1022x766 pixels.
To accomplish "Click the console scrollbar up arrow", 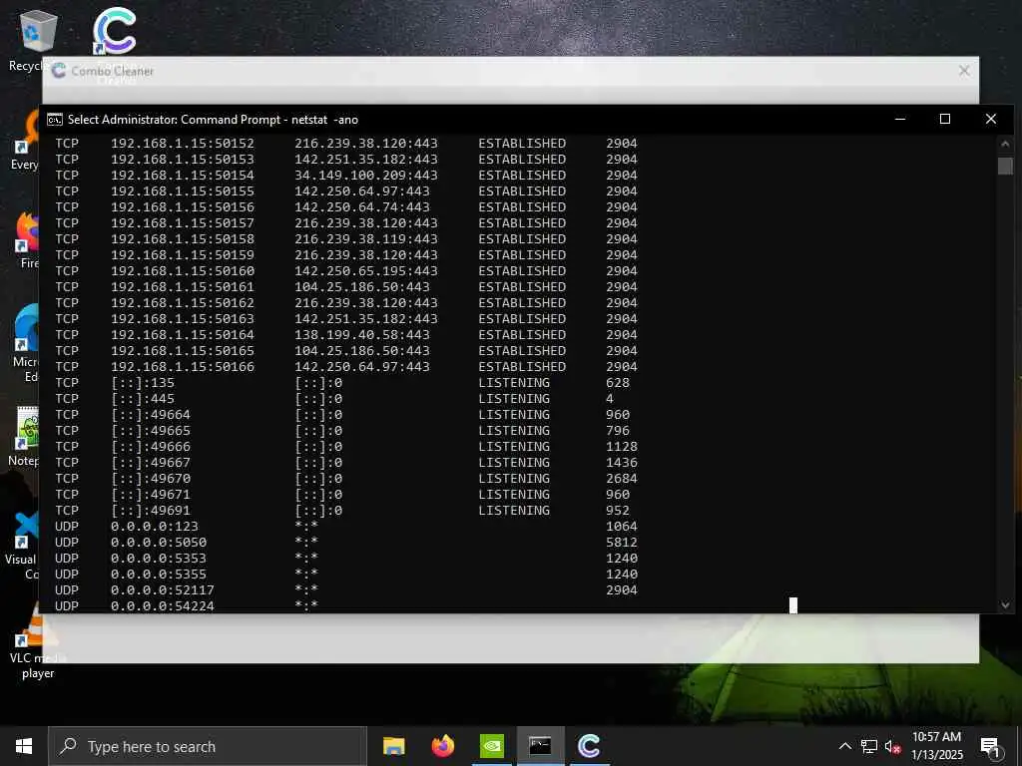I will click(x=1005, y=144).
